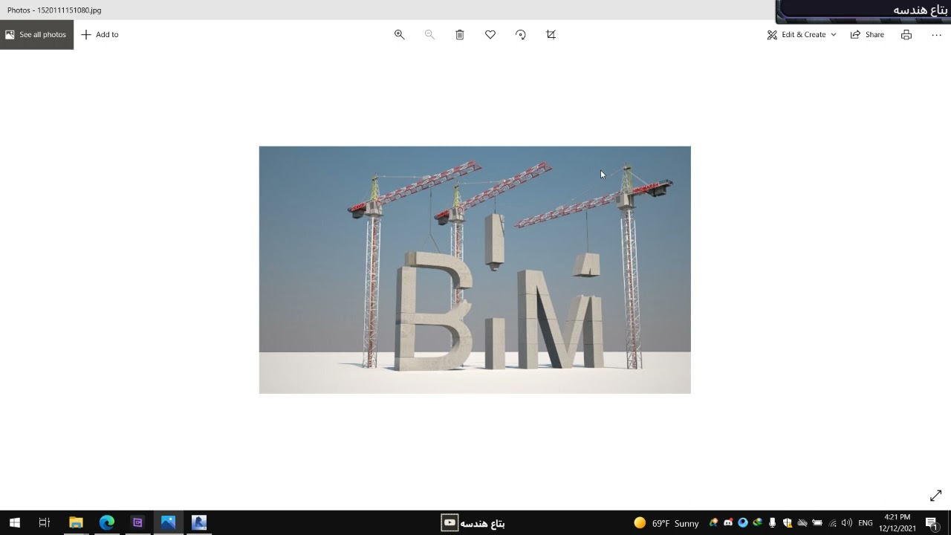The image size is (951, 535).
Task: Open the Windows Start menu
Action: (14, 522)
